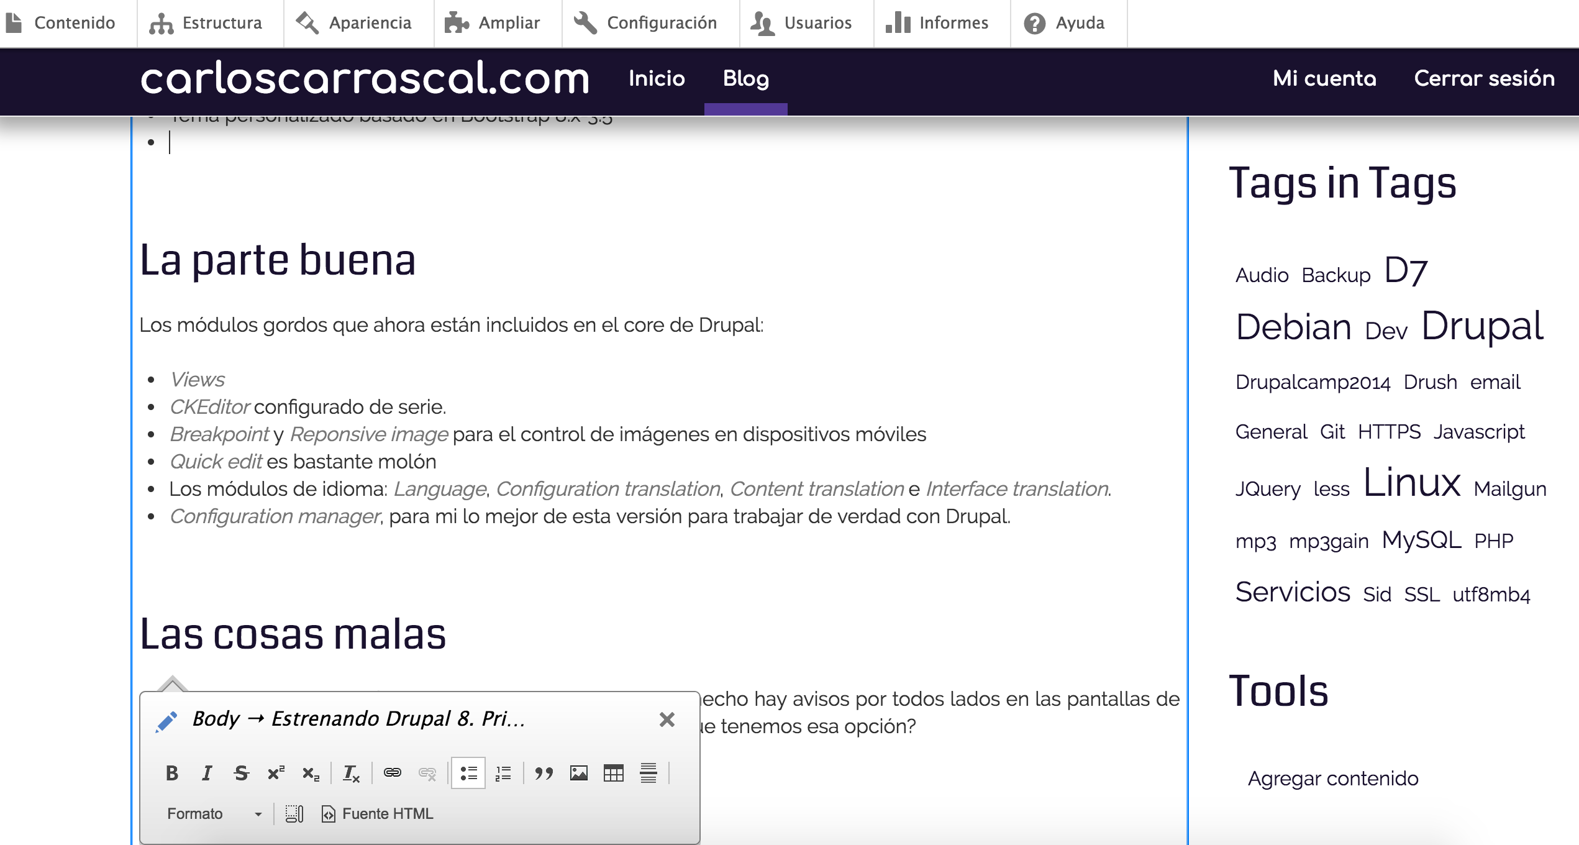Go to carloscarrascal.com site home logo
This screenshot has height=845, width=1579.
[365, 78]
